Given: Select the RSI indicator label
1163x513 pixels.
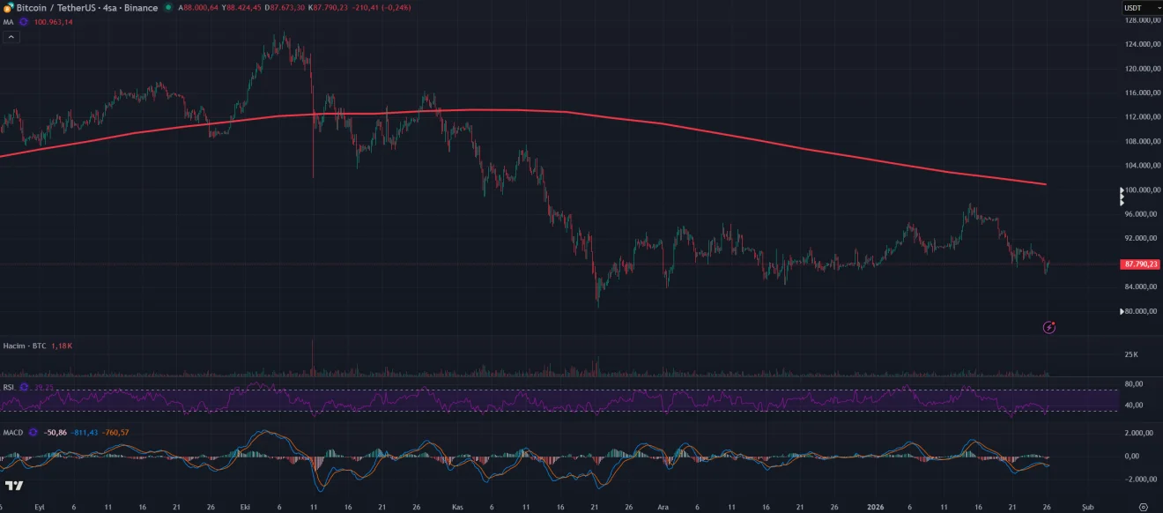Looking at the screenshot, I should coord(9,387).
